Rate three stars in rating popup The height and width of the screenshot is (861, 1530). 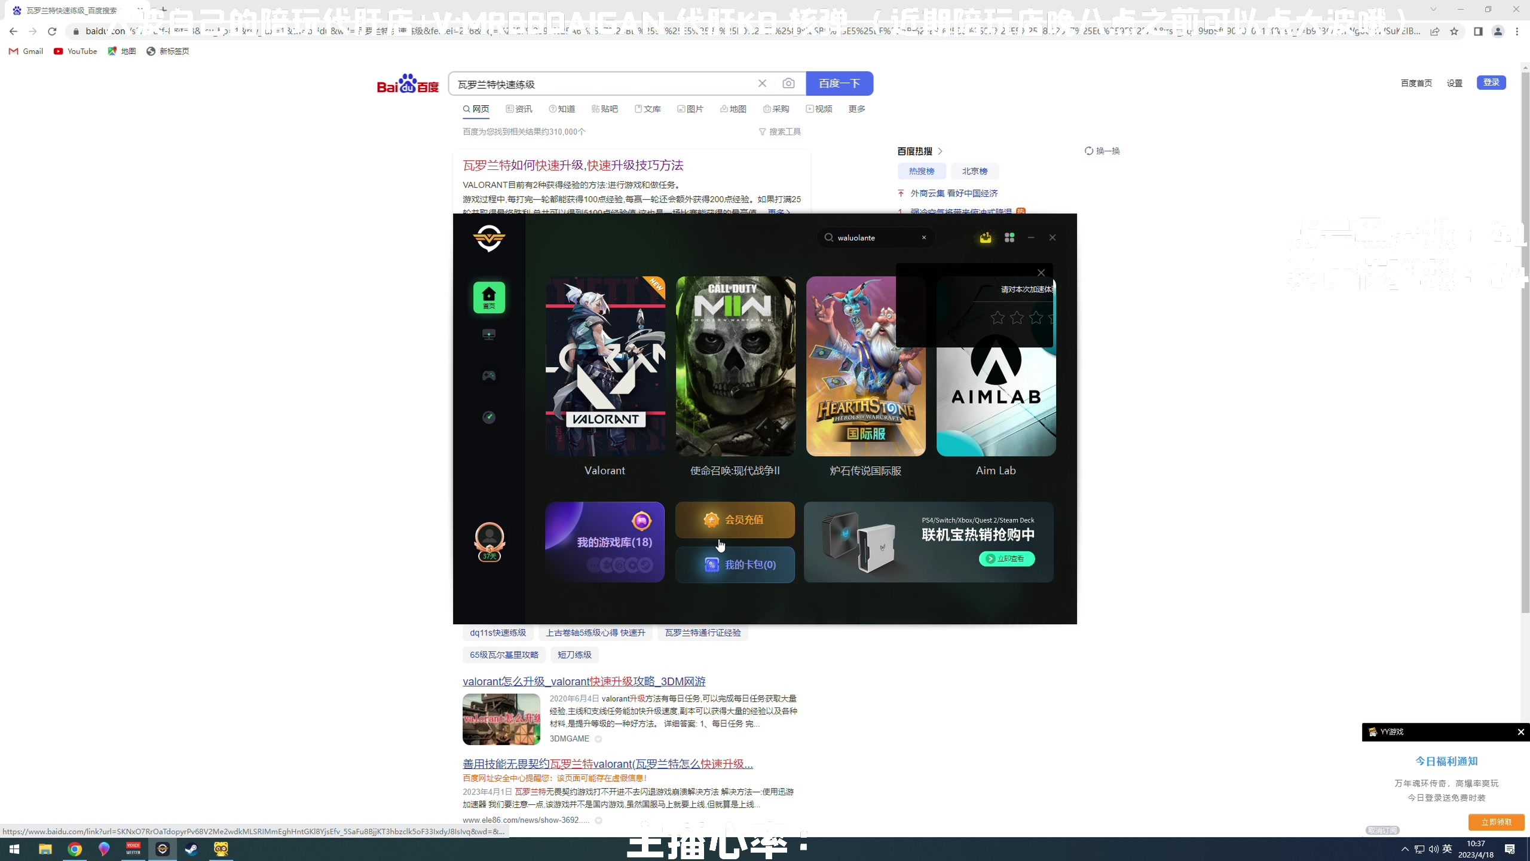[1036, 317]
